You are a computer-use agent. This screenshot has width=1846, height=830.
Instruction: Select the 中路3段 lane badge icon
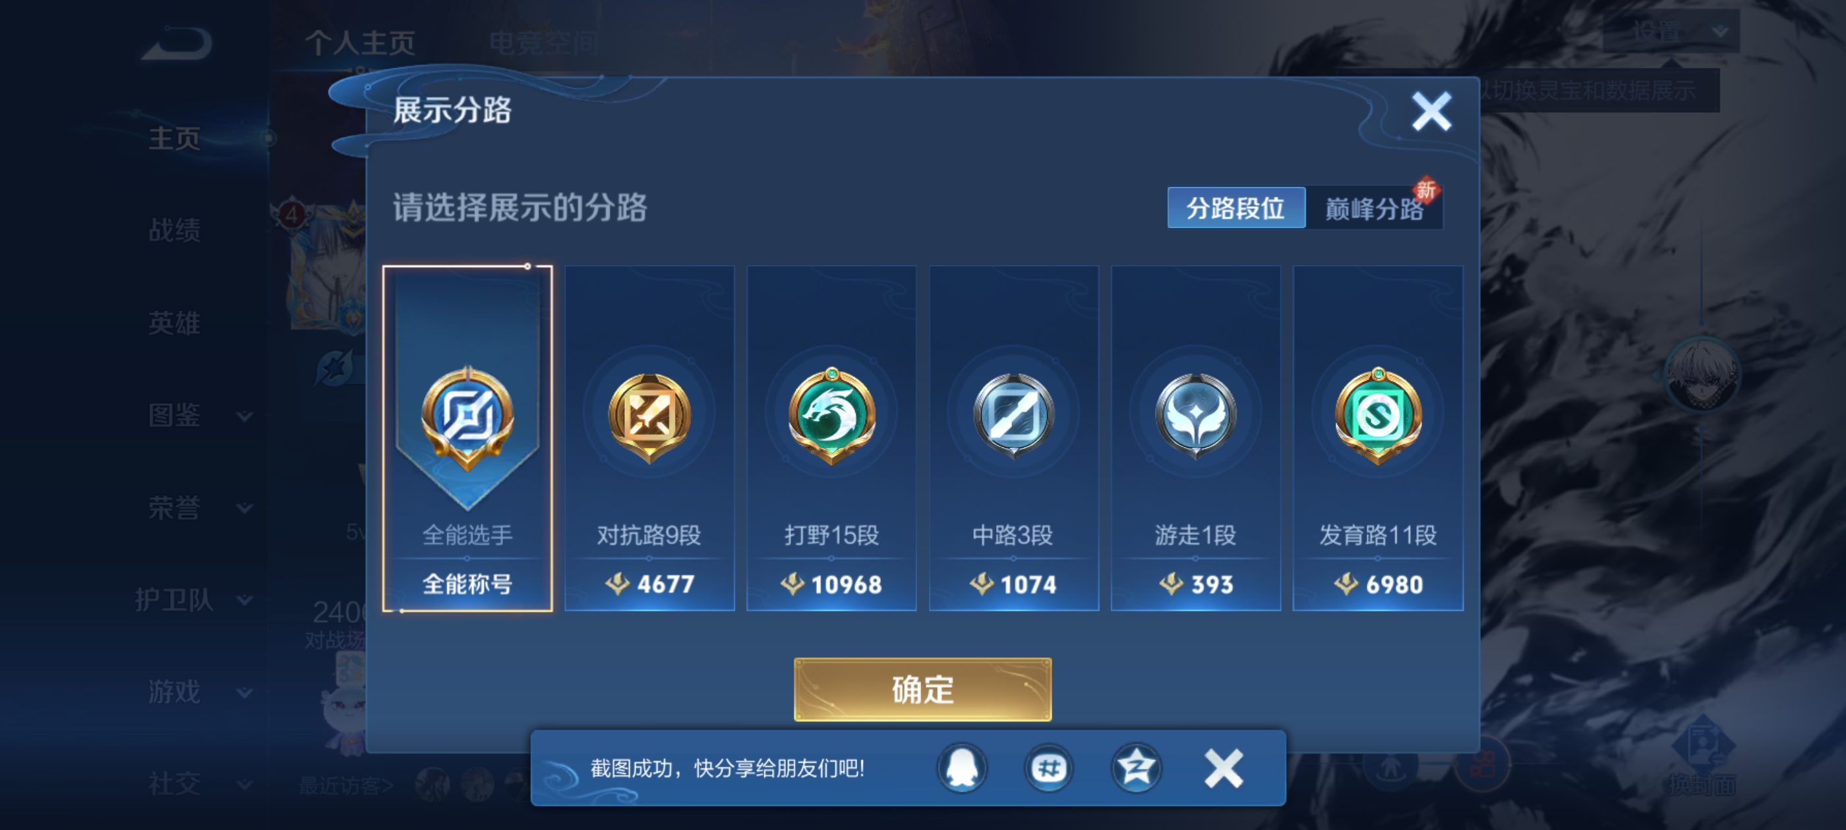[x=1013, y=416]
